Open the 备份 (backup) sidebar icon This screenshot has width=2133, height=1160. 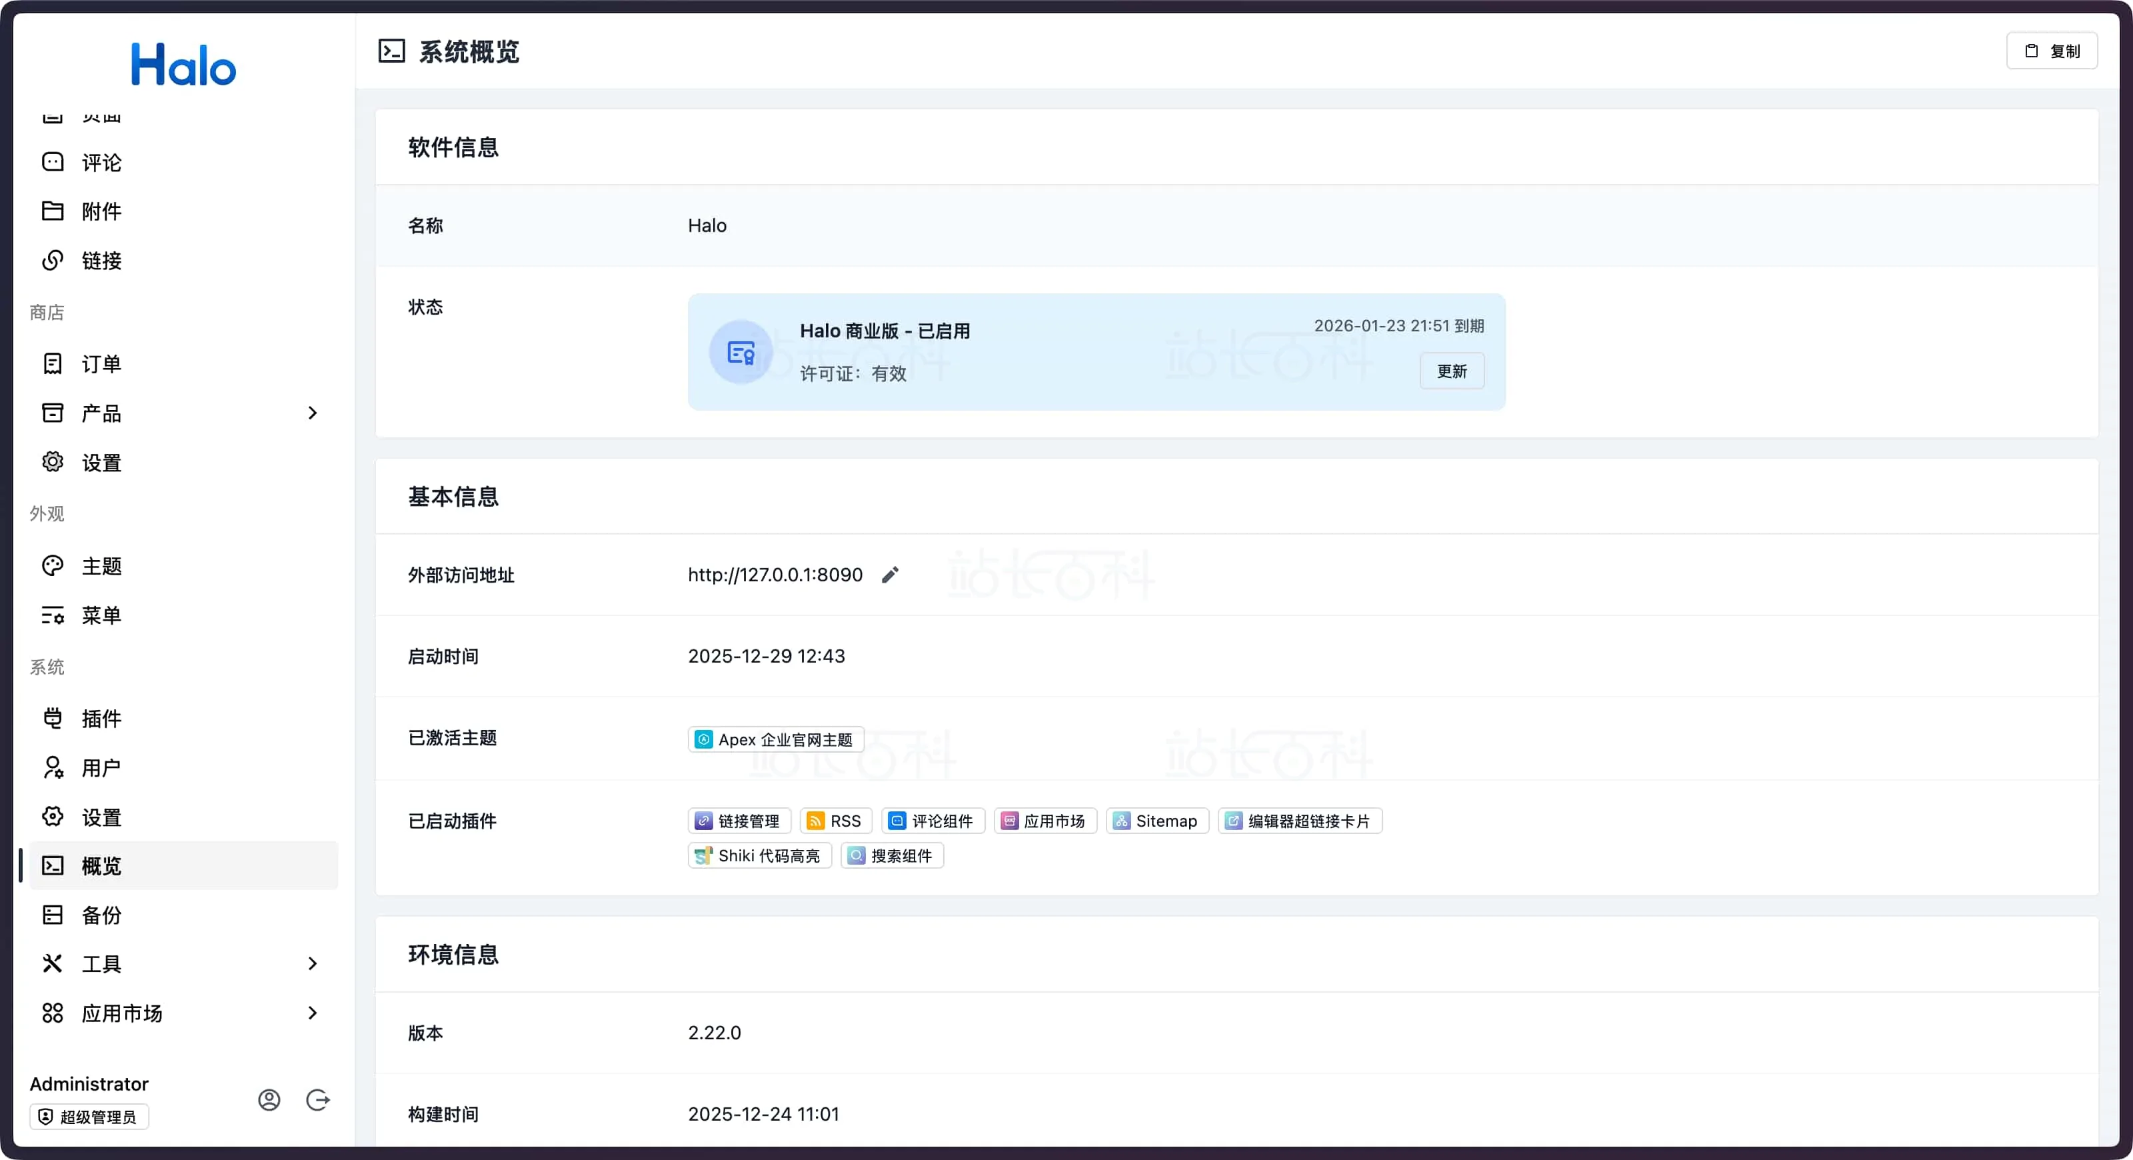pos(52,915)
